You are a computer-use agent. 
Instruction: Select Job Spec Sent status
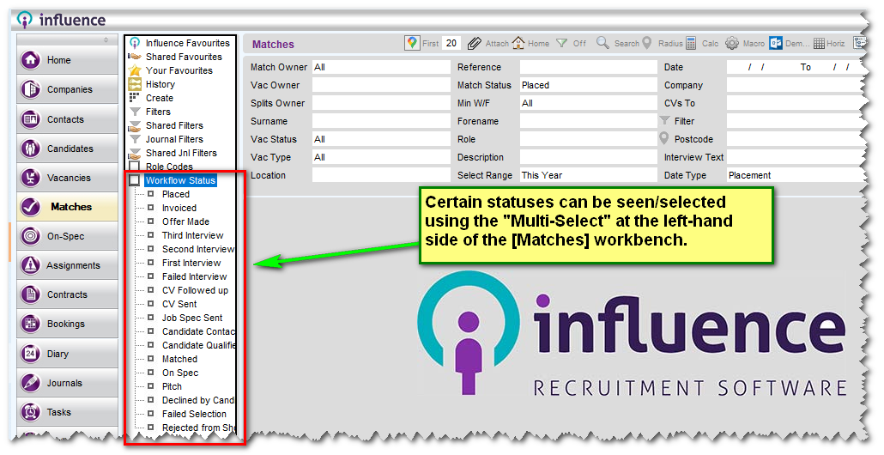click(x=192, y=318)
